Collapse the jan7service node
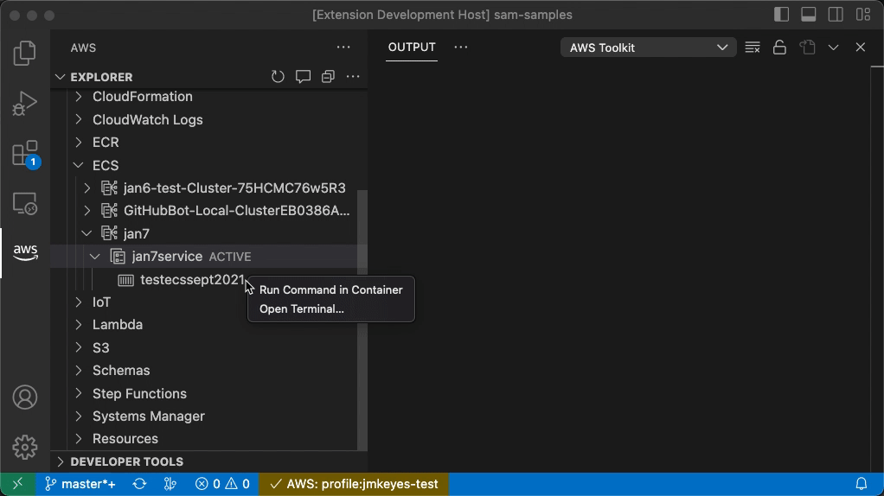This screenshot has width=884, height=496. click(95, 256)
